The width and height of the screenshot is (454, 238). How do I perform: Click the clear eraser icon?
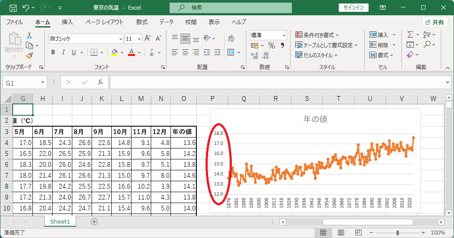pos(410,55)
